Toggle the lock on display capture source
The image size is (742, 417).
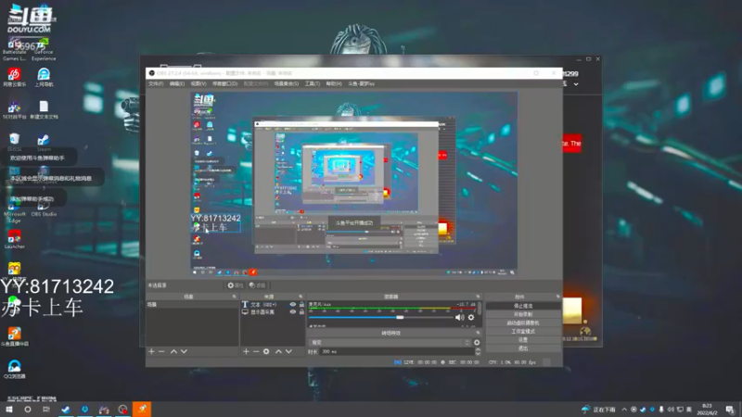click(302, 312)
